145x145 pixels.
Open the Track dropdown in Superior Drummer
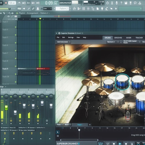click(x=59, y=125)
